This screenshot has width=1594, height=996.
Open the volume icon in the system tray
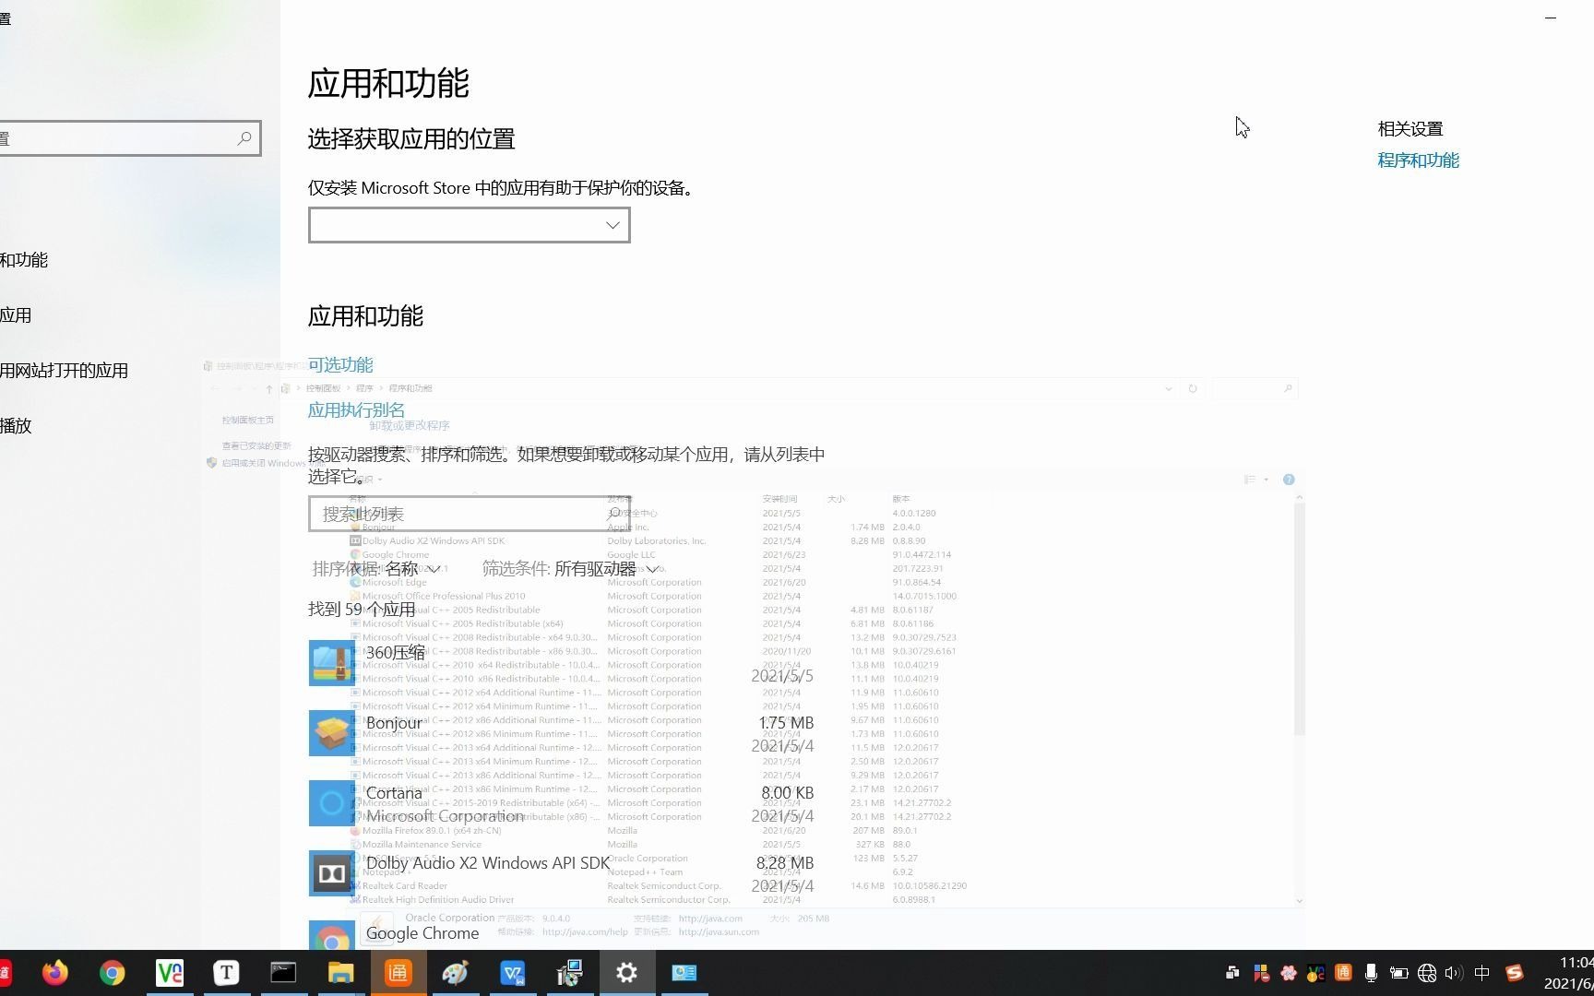pos(1455,972)
